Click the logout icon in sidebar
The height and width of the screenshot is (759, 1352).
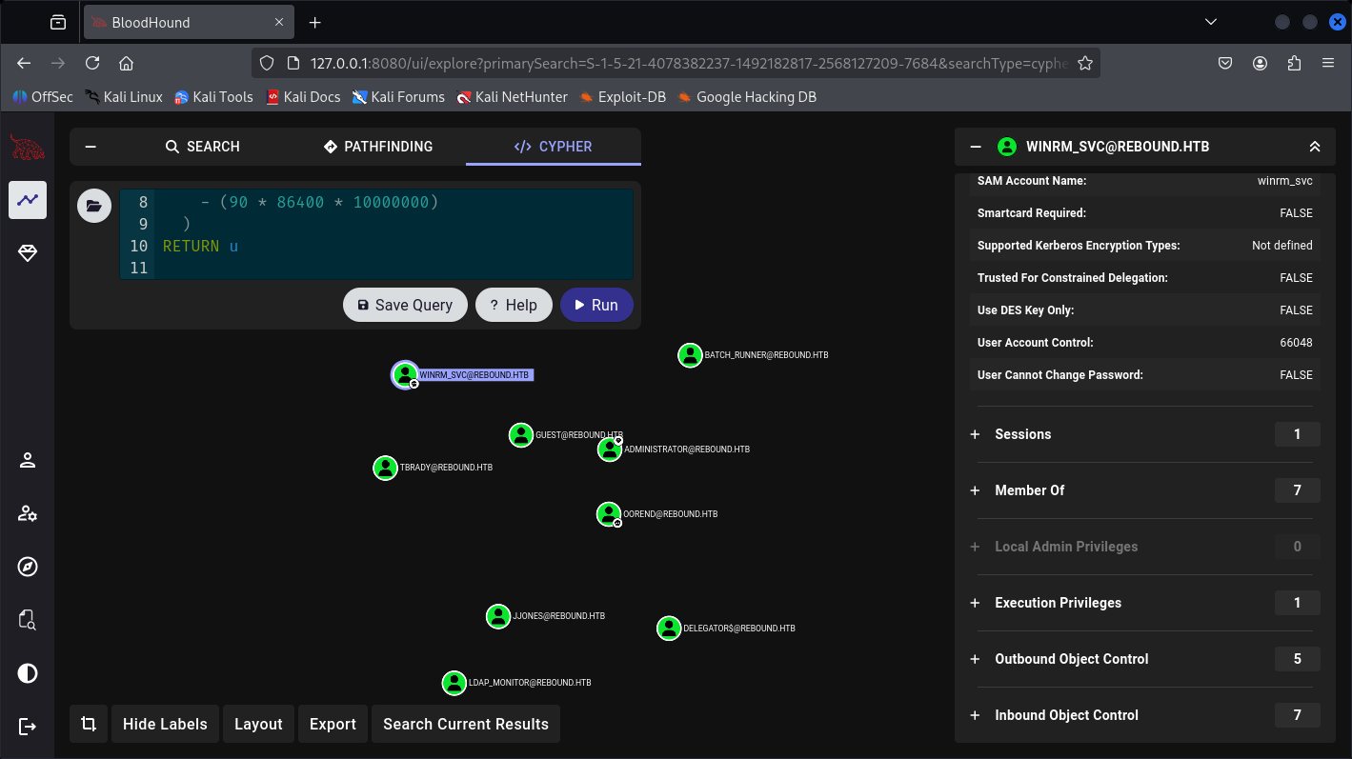28,728
